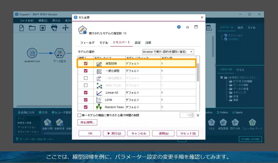The image size is (278, 163).
Task: Switch to the 出力 manager tab
Action: click(x=240, y=28)
